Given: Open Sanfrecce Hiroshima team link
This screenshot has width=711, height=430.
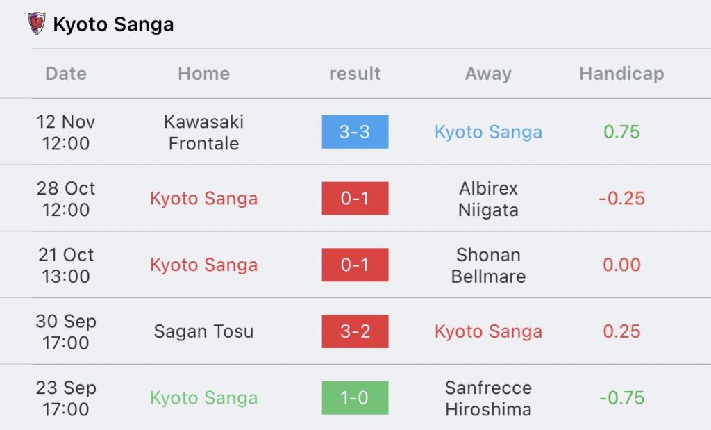Looking at the screenshot, I should click(x=488, y=398).
